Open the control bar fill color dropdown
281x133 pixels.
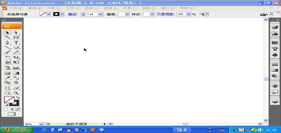pyautogui.click(x=49, y=14)
